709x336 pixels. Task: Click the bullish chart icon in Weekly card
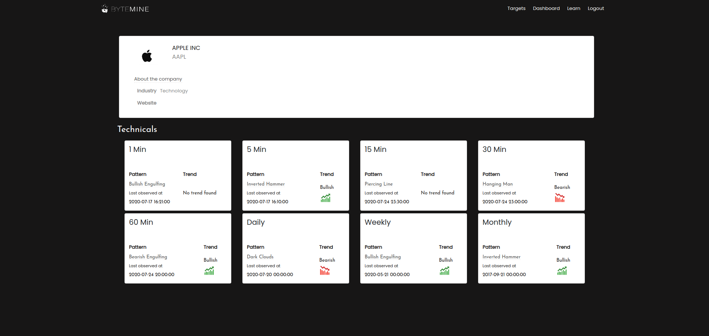(444, 271)
